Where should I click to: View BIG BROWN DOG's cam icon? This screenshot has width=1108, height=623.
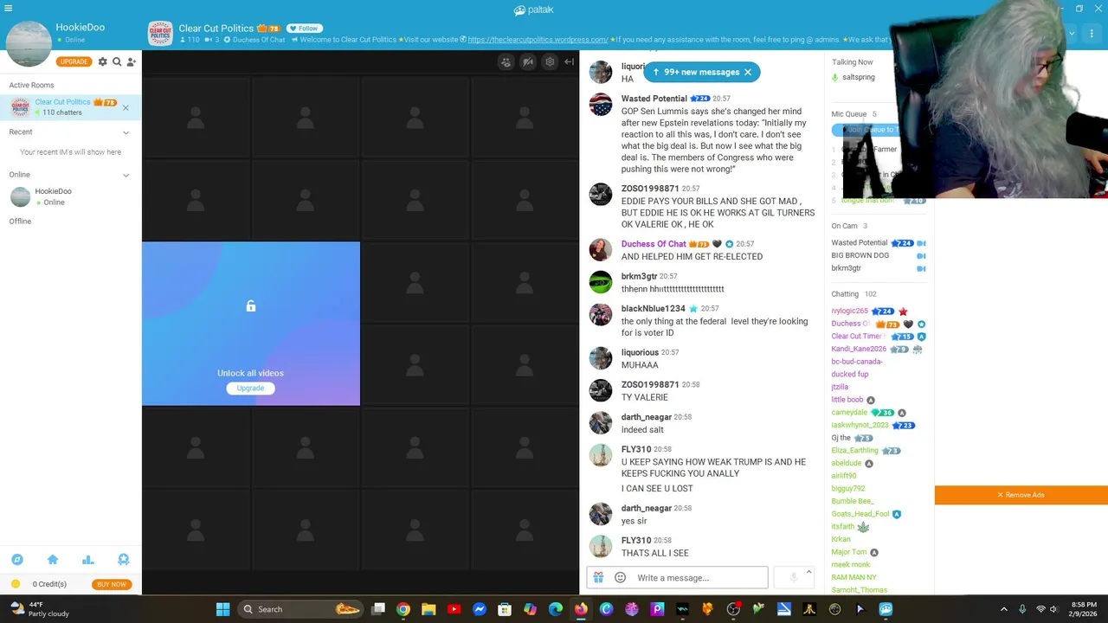921,256
